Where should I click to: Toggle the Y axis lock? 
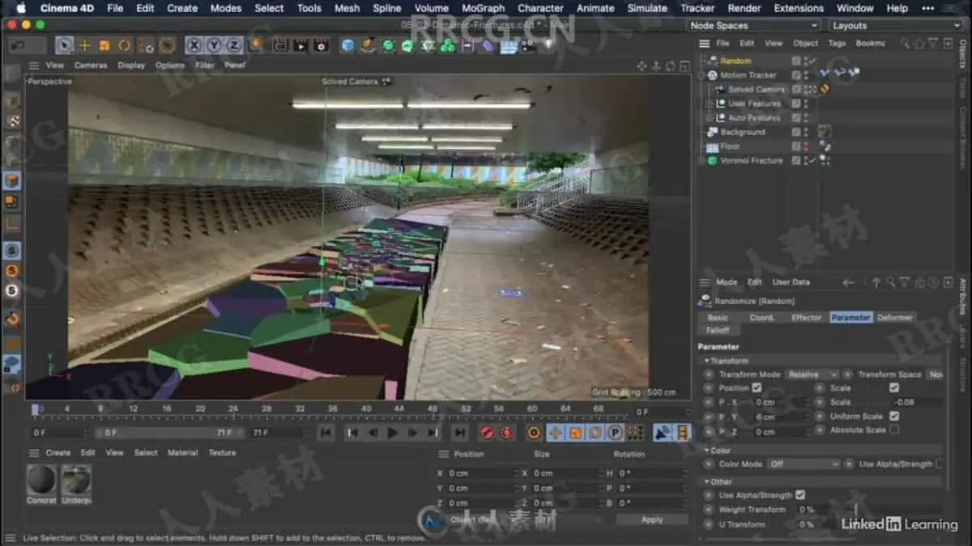point(214,45)
